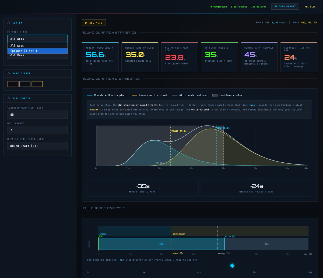Click the RANKS: BRO, SIL, GOL text

pyautogui.click(x=305, y=23)
